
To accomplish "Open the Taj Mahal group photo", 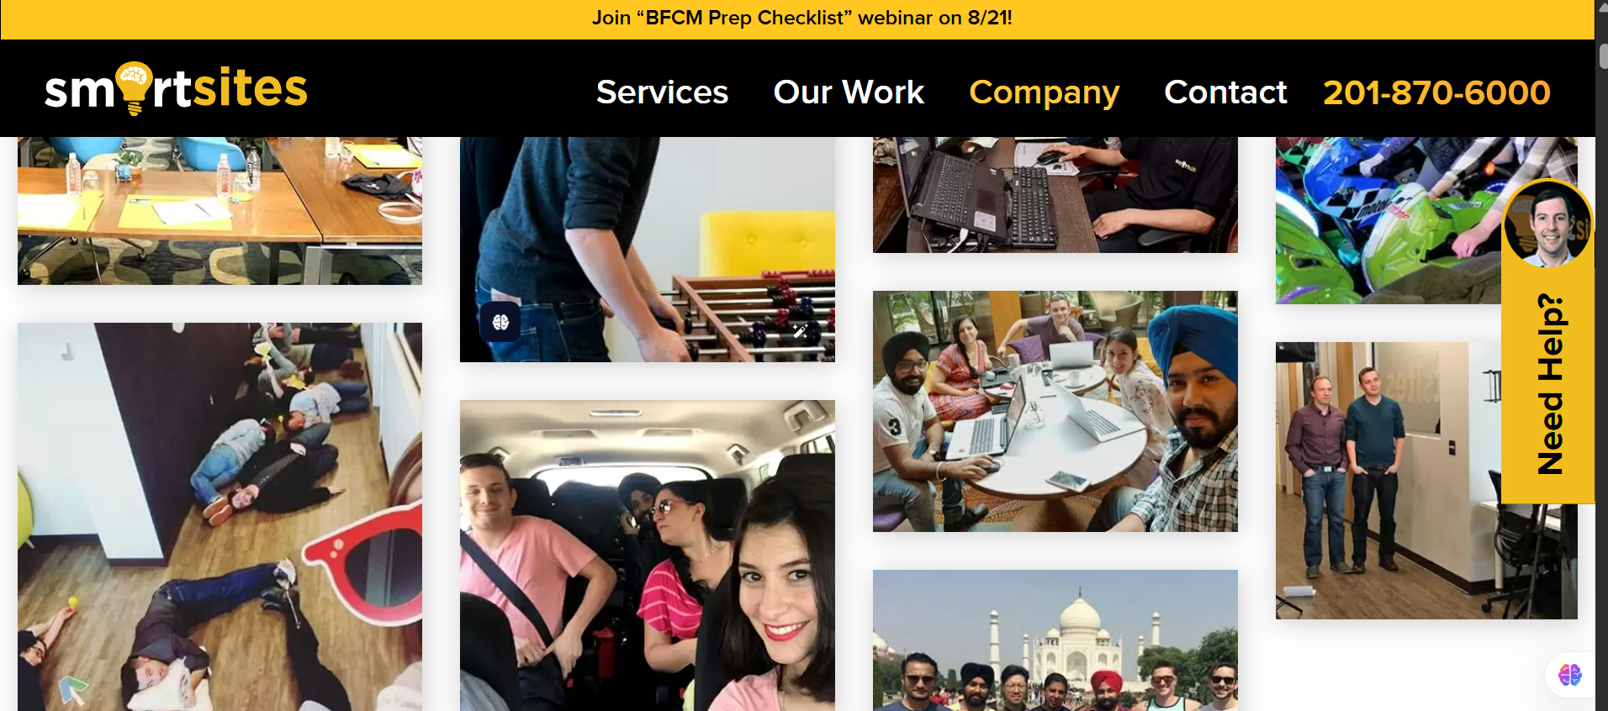I will point(1055,640).
